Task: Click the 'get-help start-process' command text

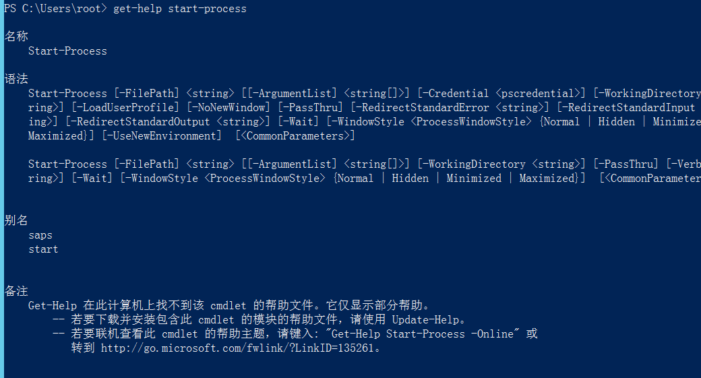Action: [x=180, y=9]
